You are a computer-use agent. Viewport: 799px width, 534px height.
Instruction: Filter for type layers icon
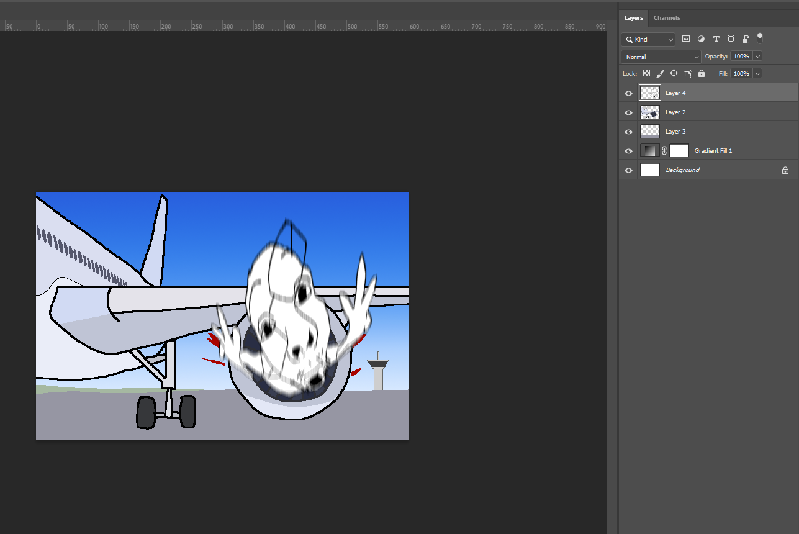[x=716, y=38]
